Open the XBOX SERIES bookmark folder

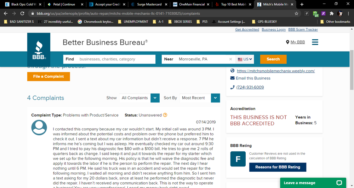(x=180, y=22)
